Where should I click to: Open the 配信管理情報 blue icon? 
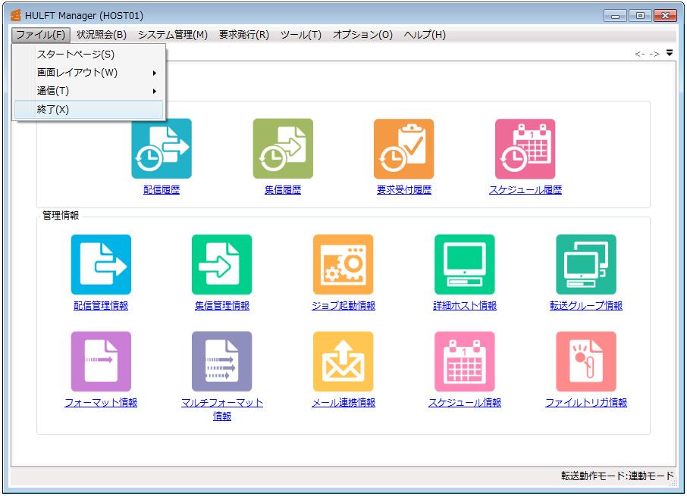pyautogui.click(x=101, y=264)
